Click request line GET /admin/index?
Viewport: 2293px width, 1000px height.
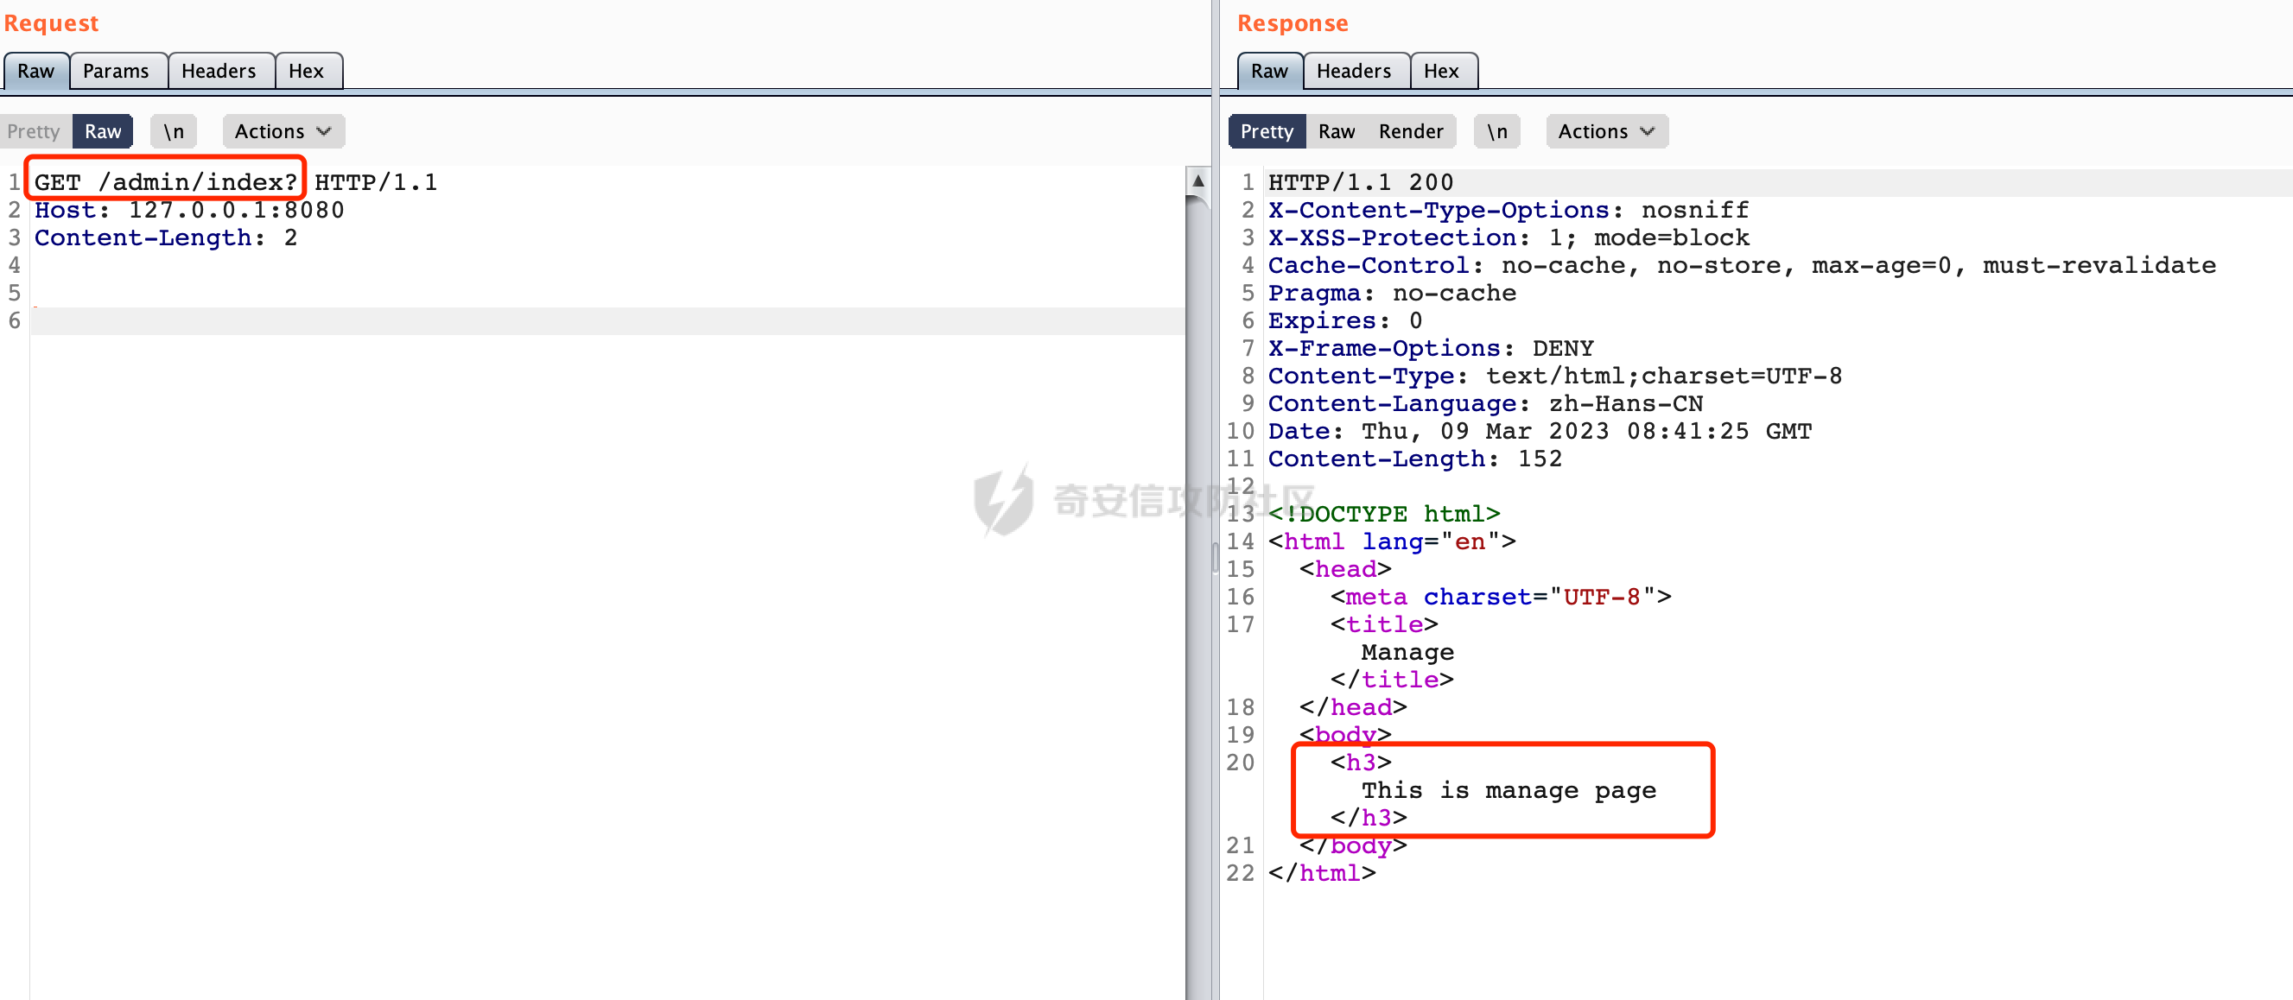point(166,182)
